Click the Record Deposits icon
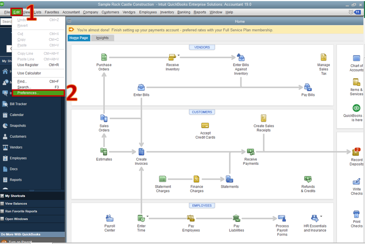This screenshot has width=365, height=244. pos(356,152)
